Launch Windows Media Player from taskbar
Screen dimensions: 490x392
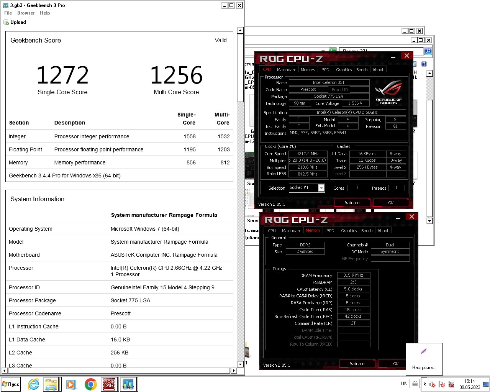tap(71, 384)
